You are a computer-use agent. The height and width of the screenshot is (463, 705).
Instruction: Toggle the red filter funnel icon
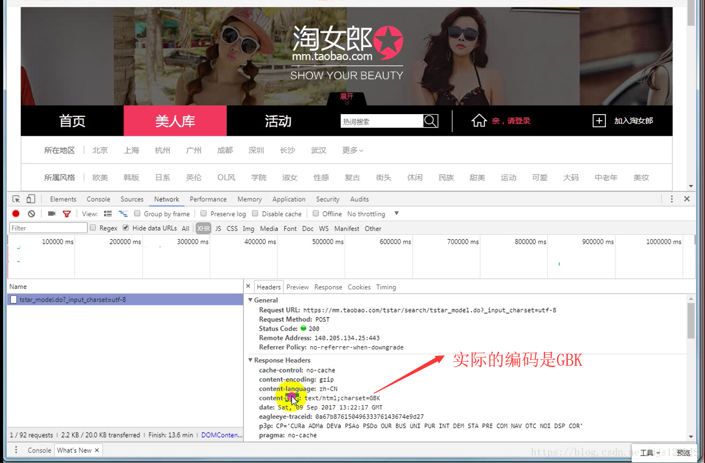pyautogui.click(x=67, y=214)
